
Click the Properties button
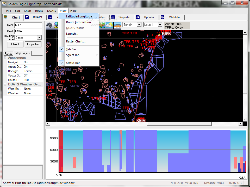tap(33, 44)
